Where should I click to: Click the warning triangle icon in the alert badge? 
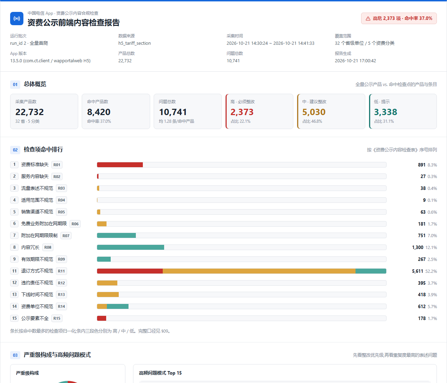(368, 19)
